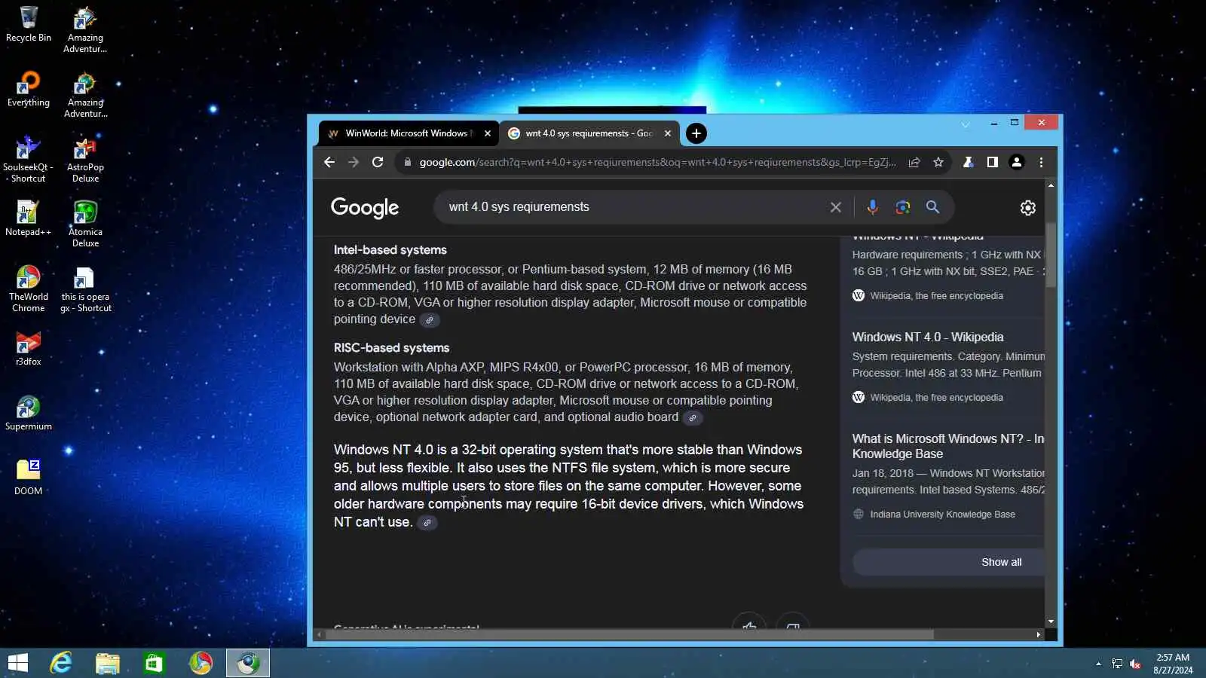Screen dimensions: 1206x678
Task: Close the WinWorld tab
Action: coord(488,133)
